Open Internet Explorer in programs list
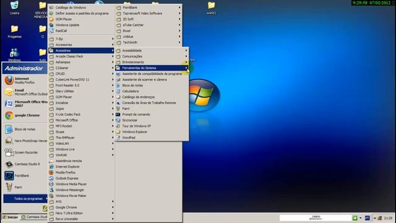The height and width of the screenshot is (223, 396). coord(81,167)
